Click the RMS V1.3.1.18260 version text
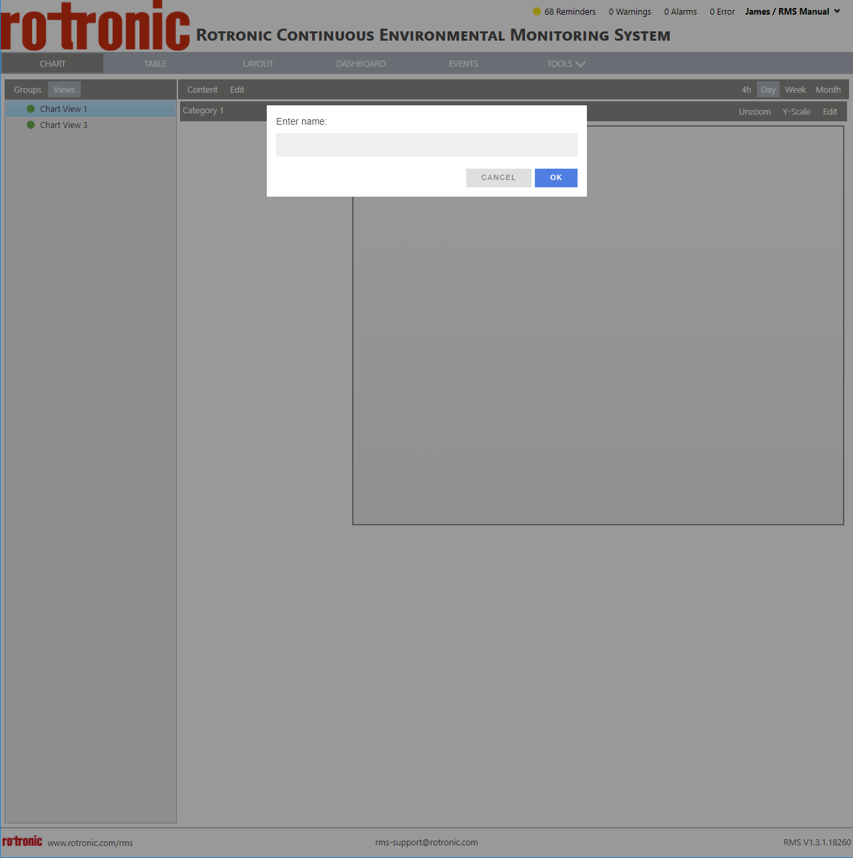This screenshot has height=858, width=853. click(x=817, y=842)
